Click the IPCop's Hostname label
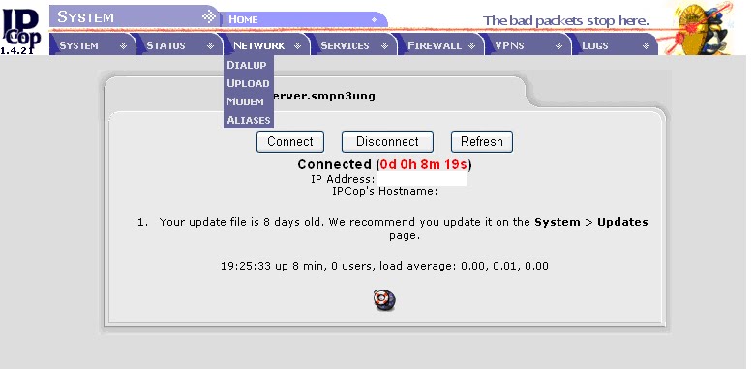 click(384, 192)
